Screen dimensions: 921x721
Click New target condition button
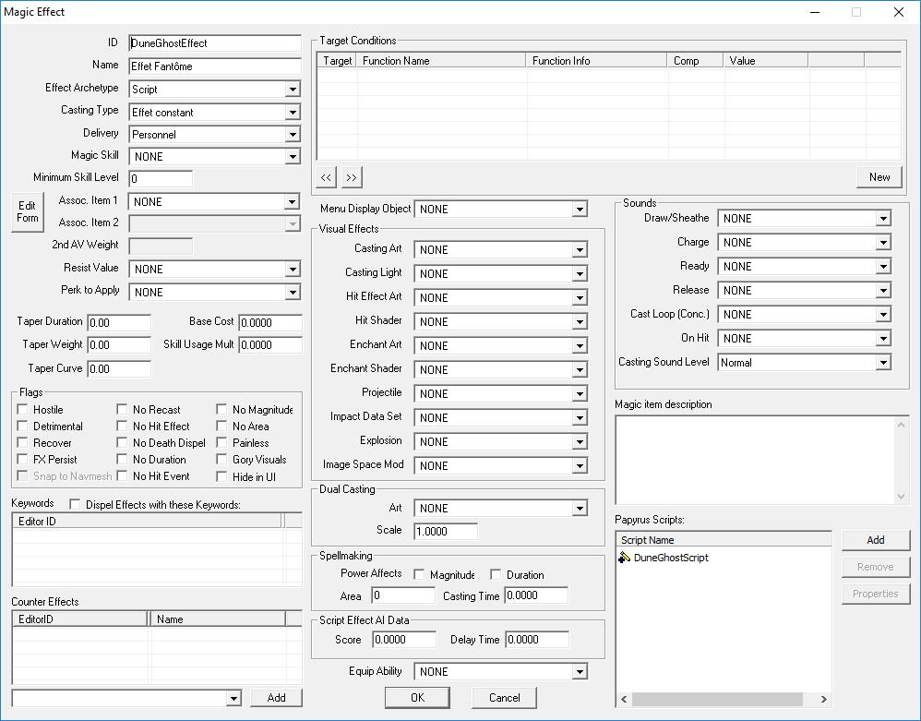[x=879, y=177]
